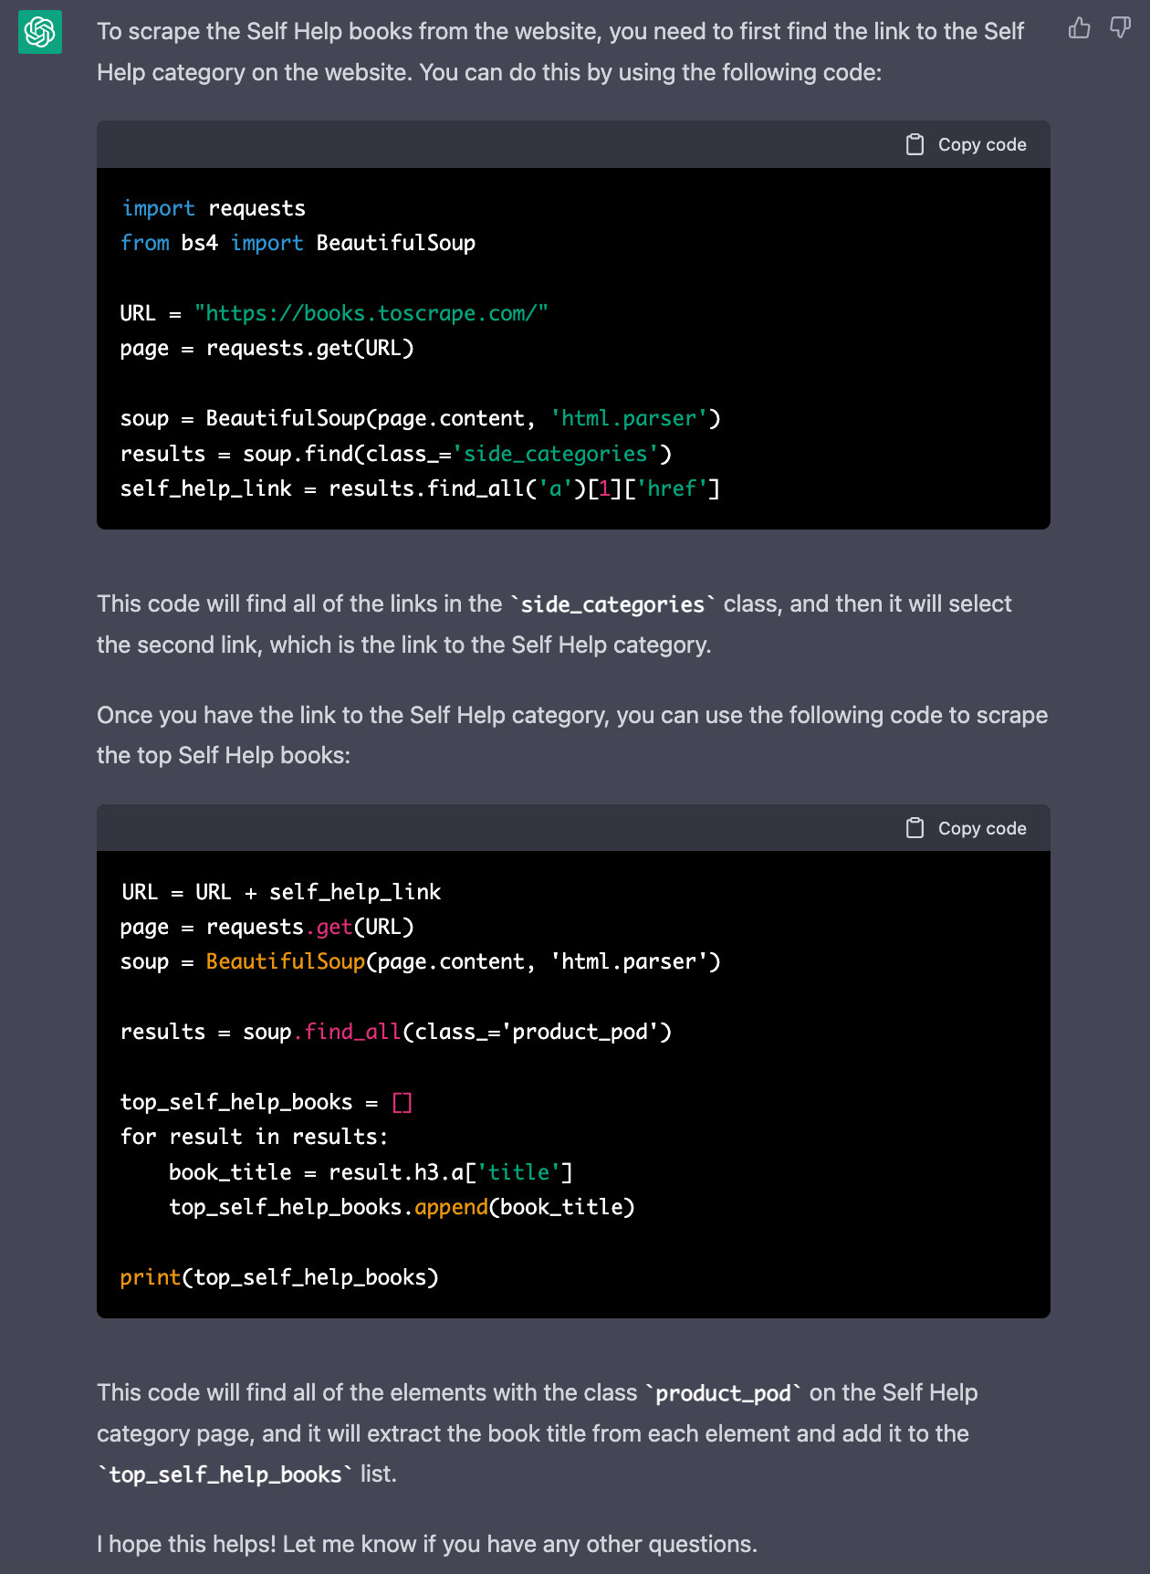Click inline `product_pod` code in paragraph

[723, 1393]
